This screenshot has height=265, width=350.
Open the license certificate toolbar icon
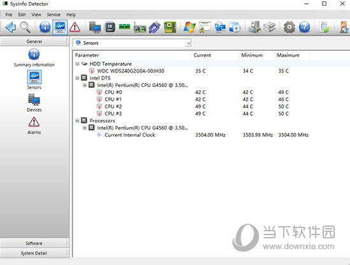(x=204, y=27)
